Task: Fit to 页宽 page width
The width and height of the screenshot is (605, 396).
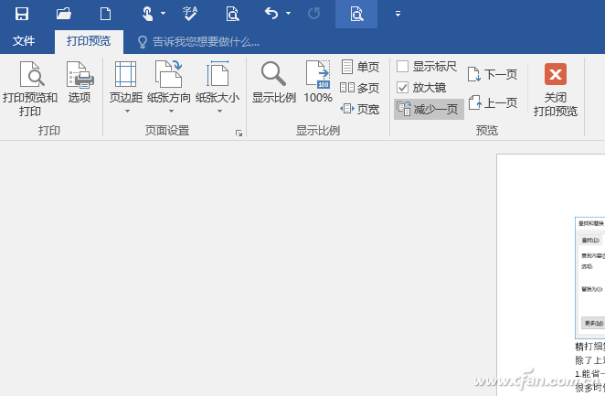Action: [x=359, y=109]
